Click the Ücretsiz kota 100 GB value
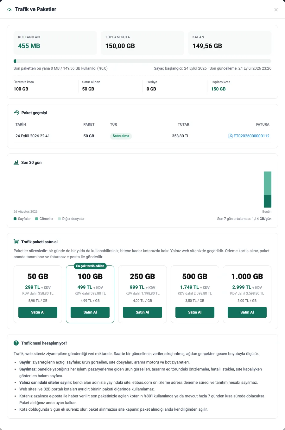The width and height of the screenshot is (285, 430). (21, 89)
